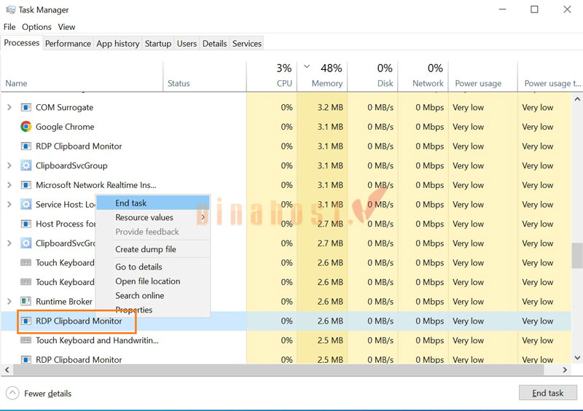The image size is (583, 411).
Task: Choose Search online in context menu
Action: (153, 295)
